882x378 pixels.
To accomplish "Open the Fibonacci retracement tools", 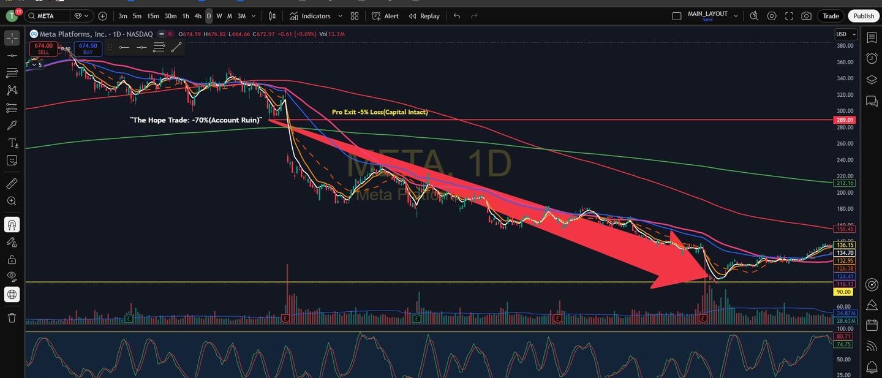I will click(x=12, y=73).
